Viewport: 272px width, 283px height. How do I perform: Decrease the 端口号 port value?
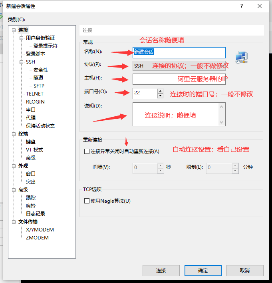click(160, 96)
